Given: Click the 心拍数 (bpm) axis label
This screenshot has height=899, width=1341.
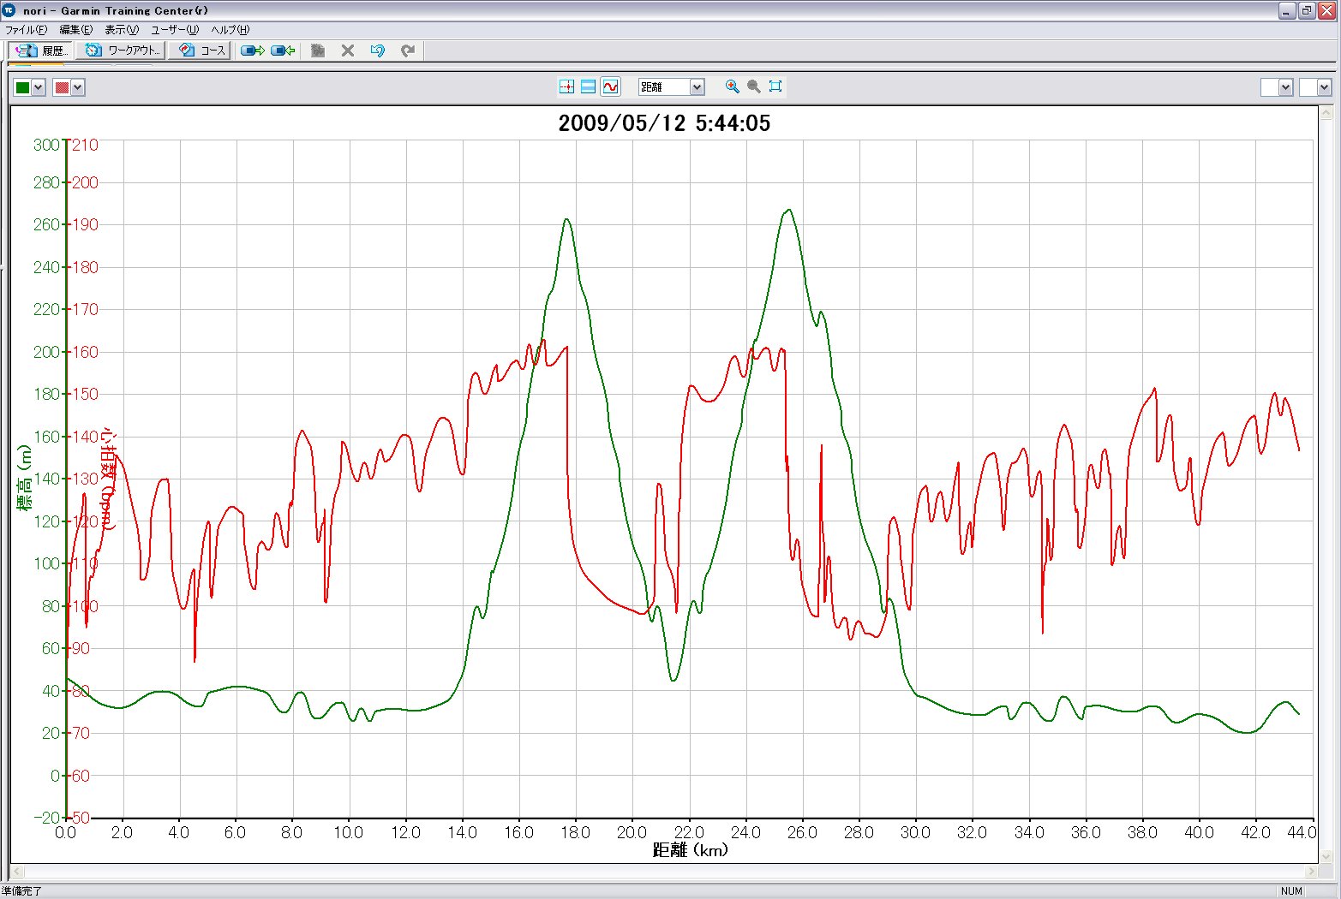Looking at the screenshot, I should tap(108, 479).
